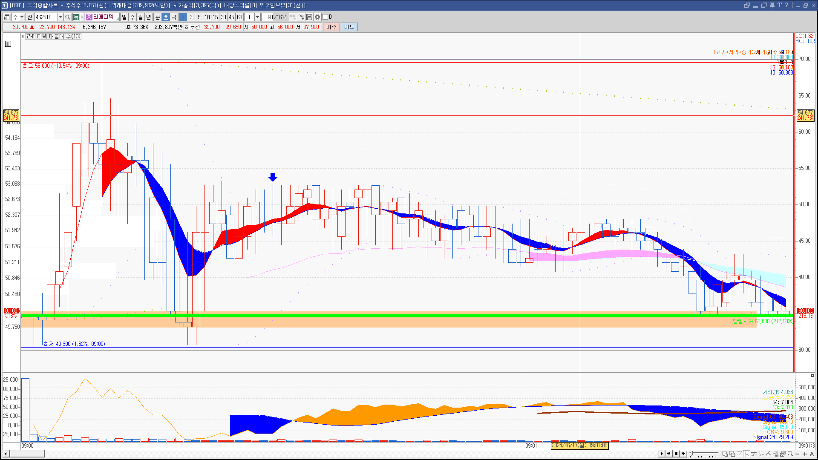This screenshot has width=818, height=460.
Task: Expand the tick interval dropdown showing 1
Action: pos(257,17)
